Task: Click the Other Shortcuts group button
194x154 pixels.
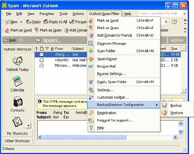Action: [x=17, y=141]
